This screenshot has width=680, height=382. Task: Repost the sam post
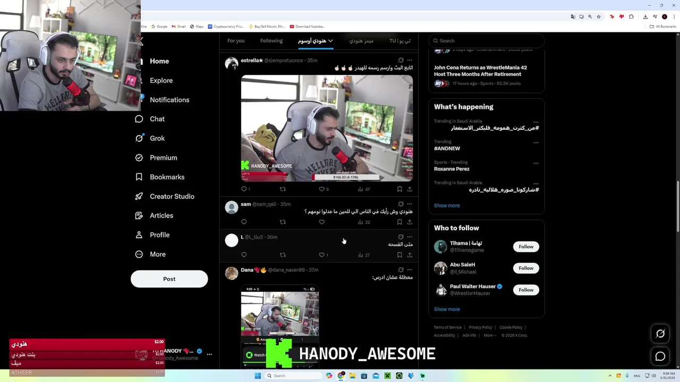(x=283, y=222)
